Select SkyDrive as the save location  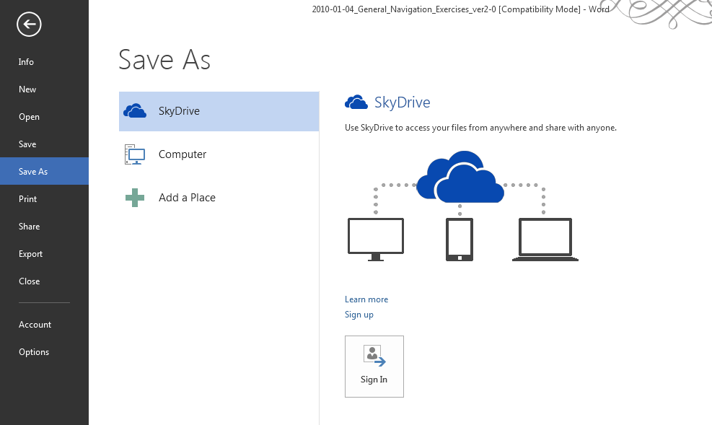coord(219,111)
